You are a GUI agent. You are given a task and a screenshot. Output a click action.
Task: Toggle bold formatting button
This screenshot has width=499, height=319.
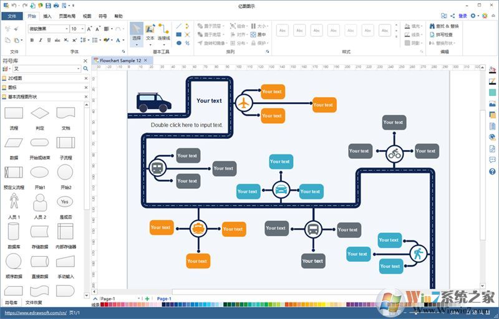[x=31, y=40]
